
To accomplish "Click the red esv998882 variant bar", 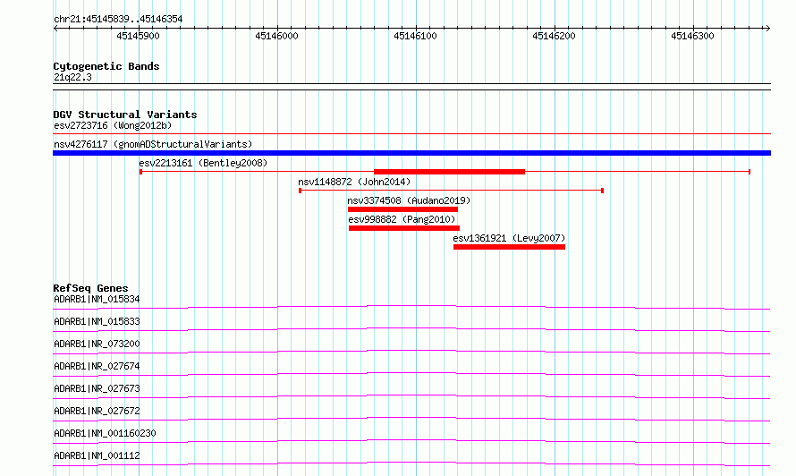I will pos(404,228).
